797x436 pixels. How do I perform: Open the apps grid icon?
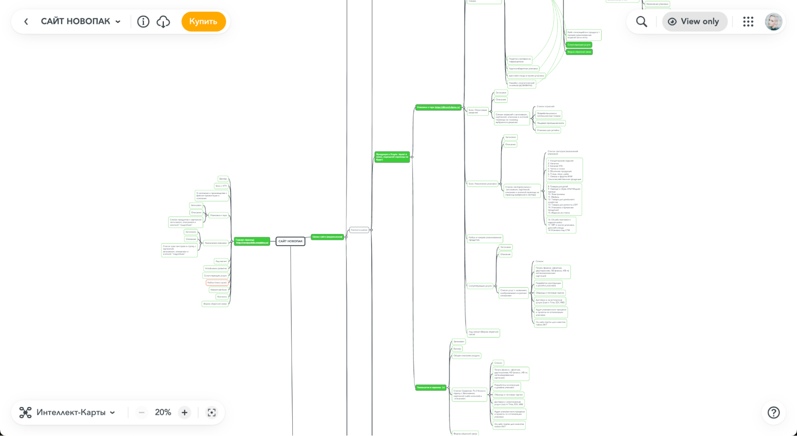coord(748,22)
